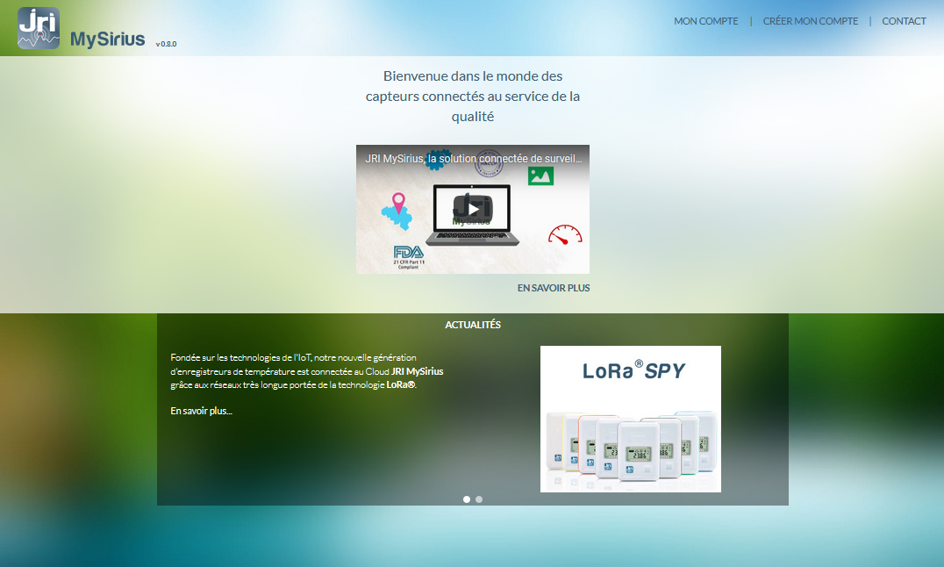Image resolution: width=944 pixels, height=567 pixels.
Task: Open the LoRa SPY product image
Action: click(x=630, y=419)
